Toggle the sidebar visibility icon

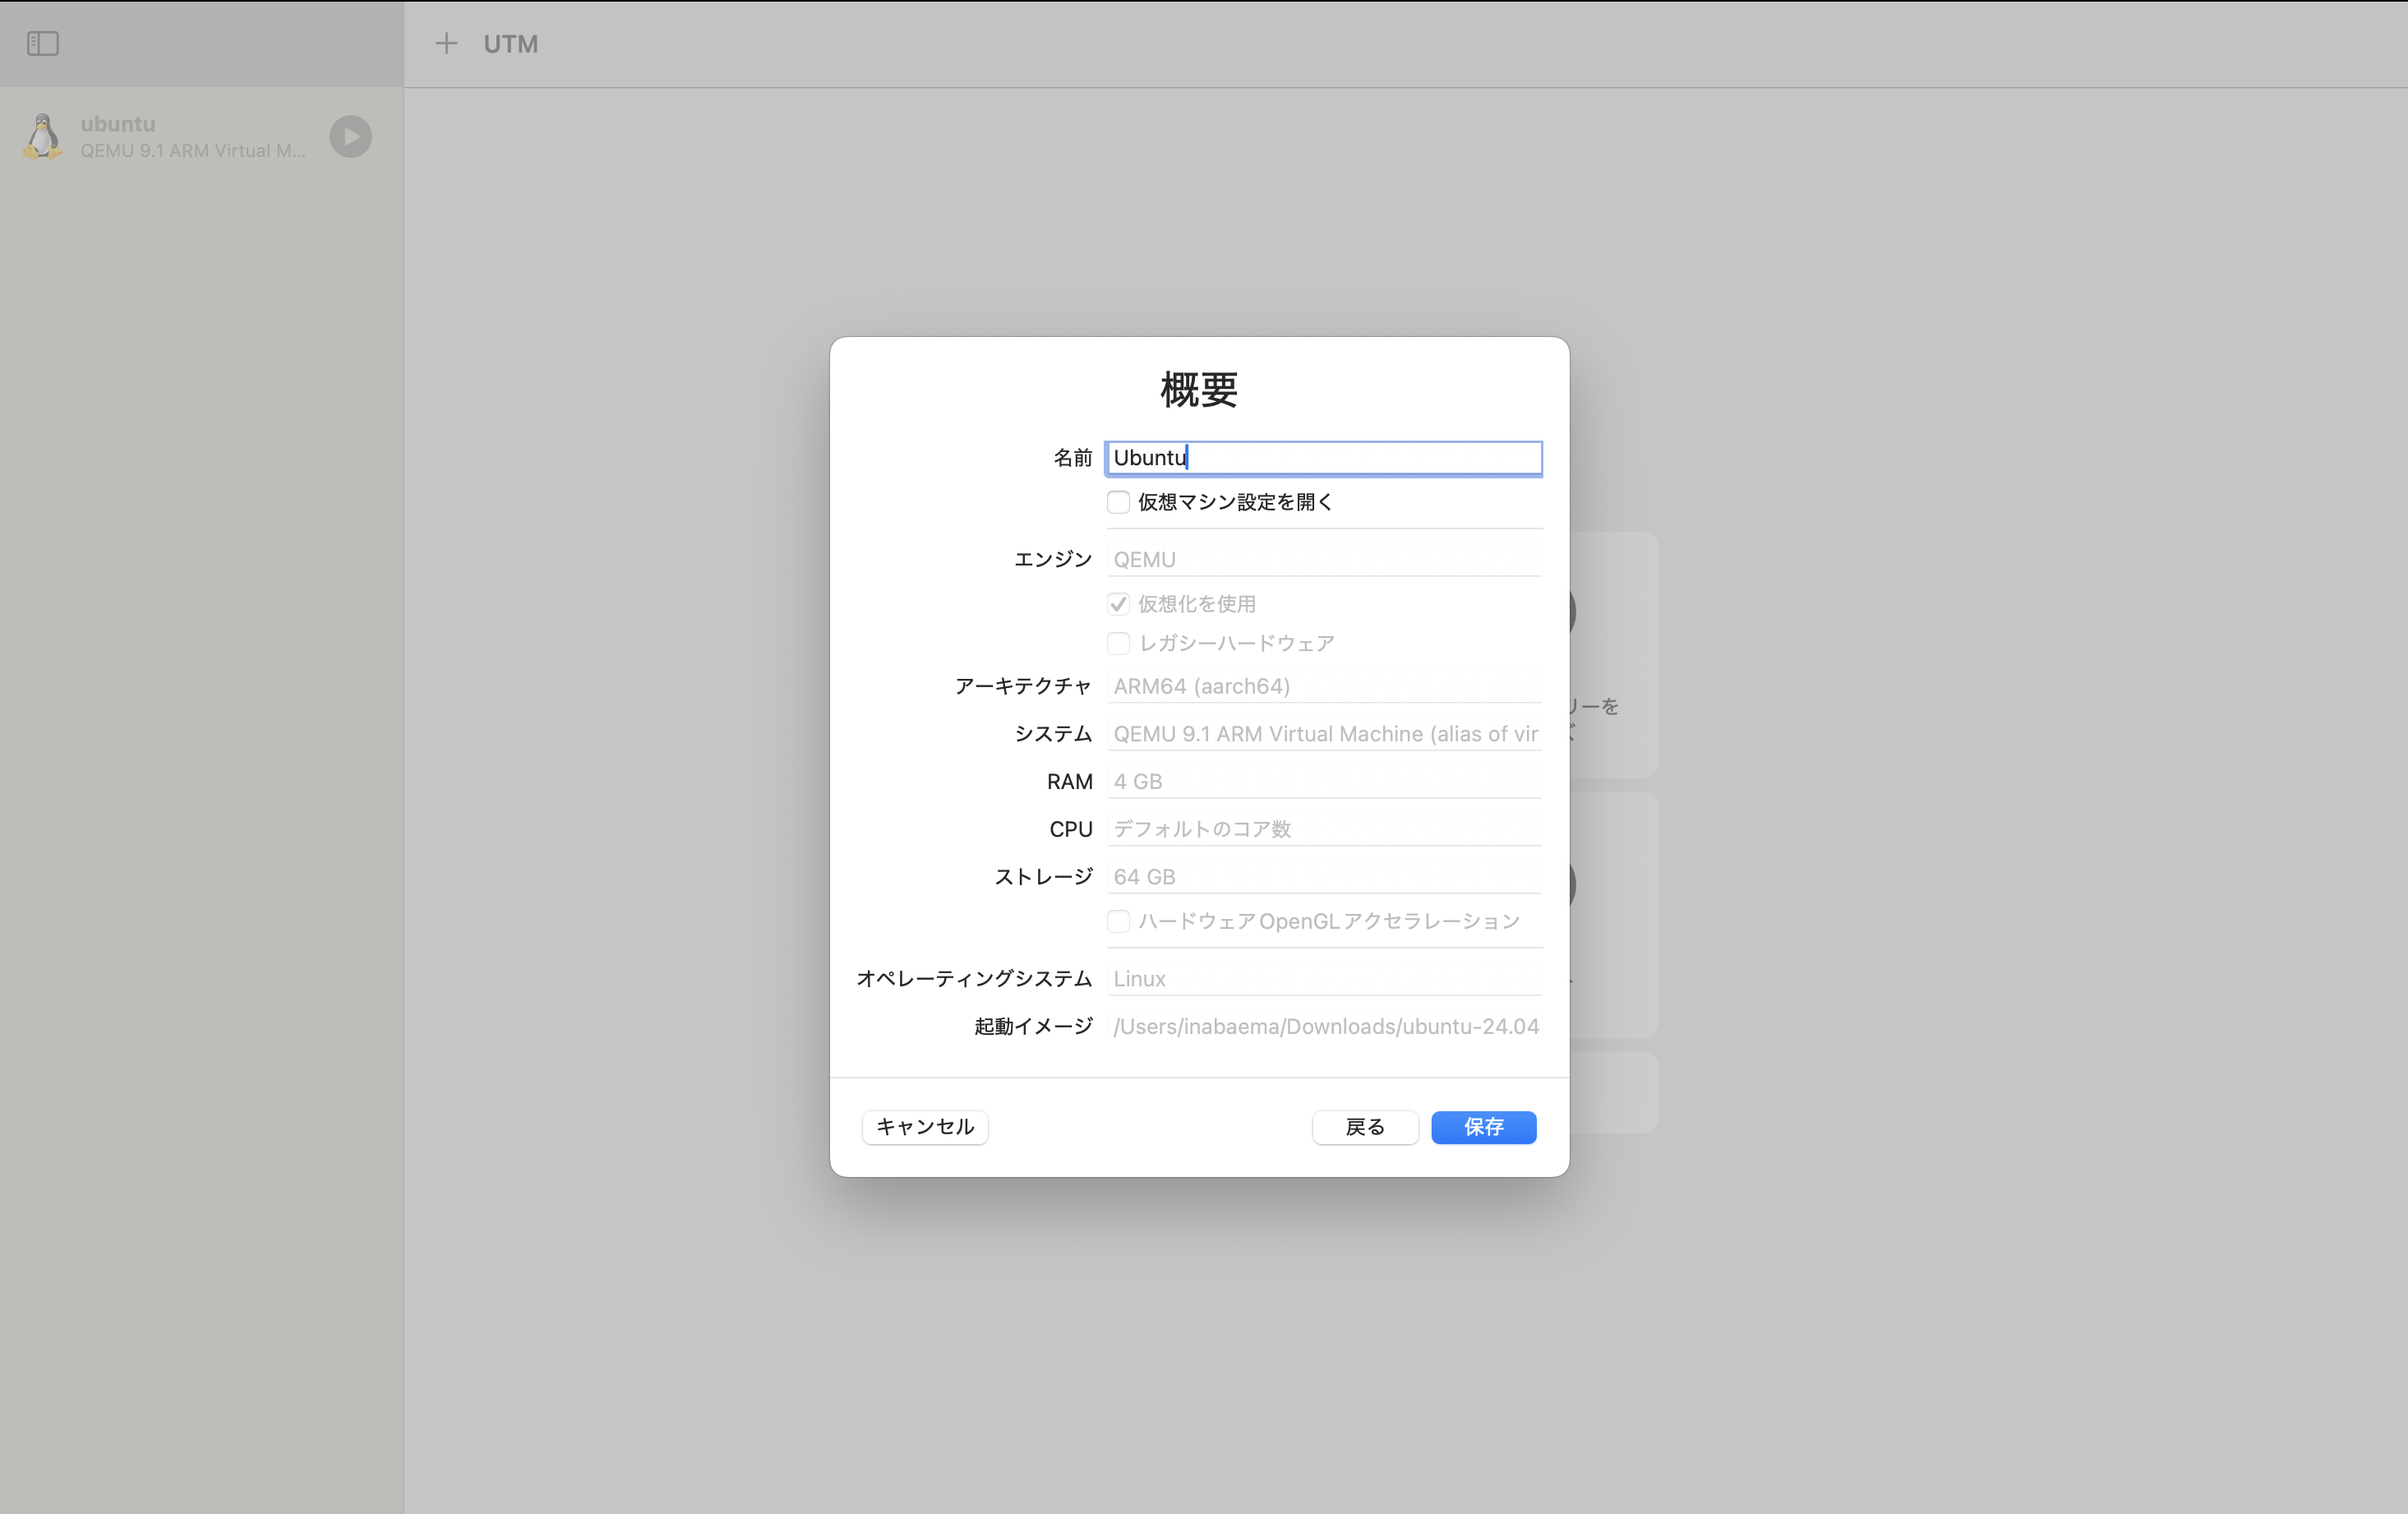pyautogui.click(x=43, y=43)
